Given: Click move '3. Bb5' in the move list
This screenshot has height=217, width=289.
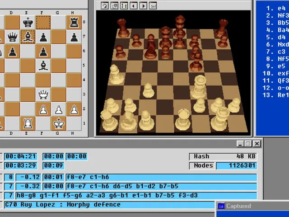Looking at the screenshot, I should pos(277,23).
